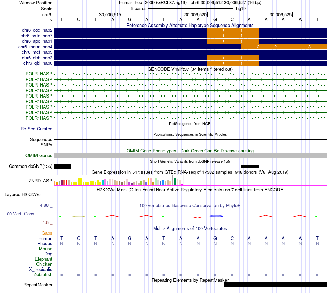The width and height of the screenshot is (327, 293).
Task: Open the H3K27Ac Mark track title
Action: point(190,190)
